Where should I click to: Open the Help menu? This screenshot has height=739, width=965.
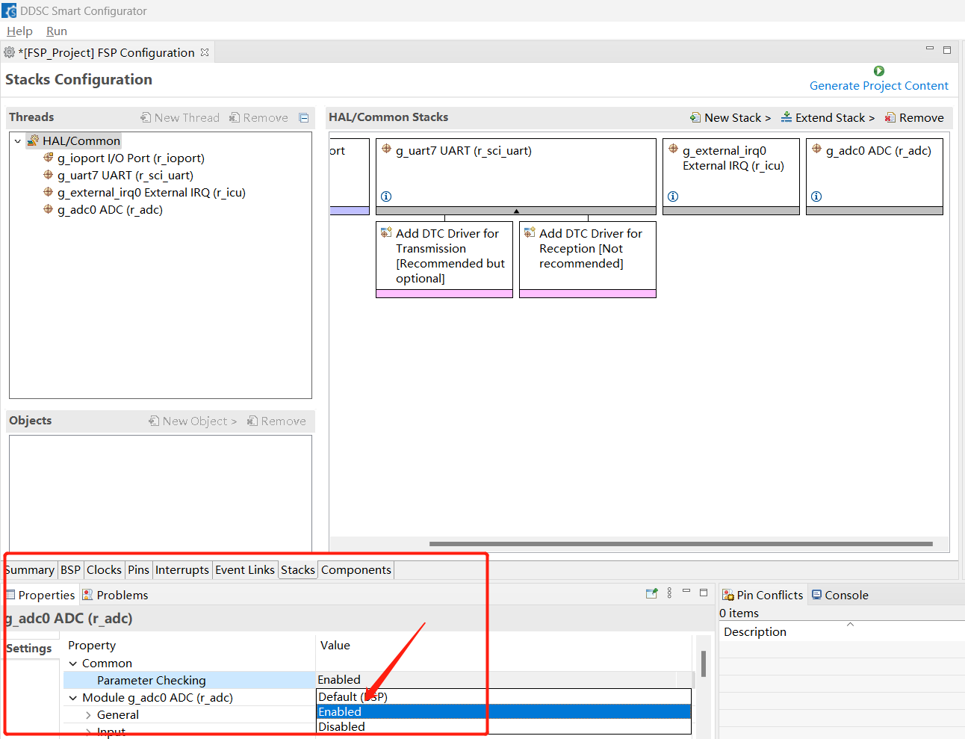[x=19, y=31]
